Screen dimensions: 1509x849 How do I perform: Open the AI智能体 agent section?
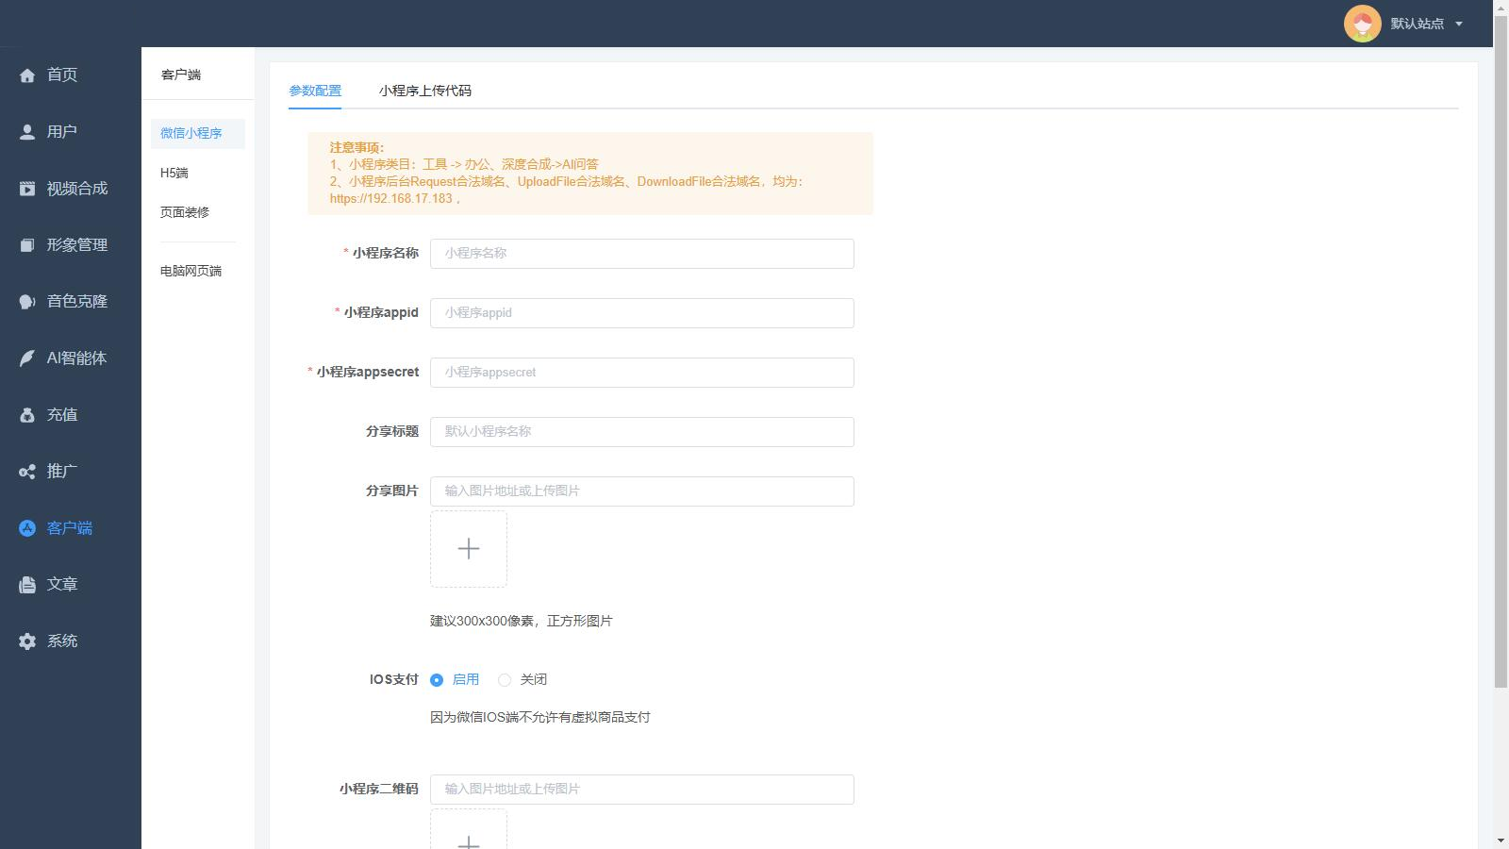point(26,358)
